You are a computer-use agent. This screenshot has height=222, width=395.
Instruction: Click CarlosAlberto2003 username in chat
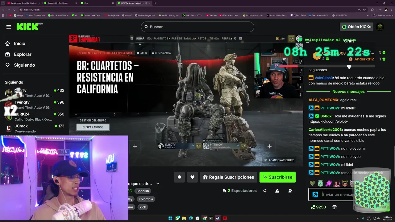pyautogui.click(x=325, y=130)
